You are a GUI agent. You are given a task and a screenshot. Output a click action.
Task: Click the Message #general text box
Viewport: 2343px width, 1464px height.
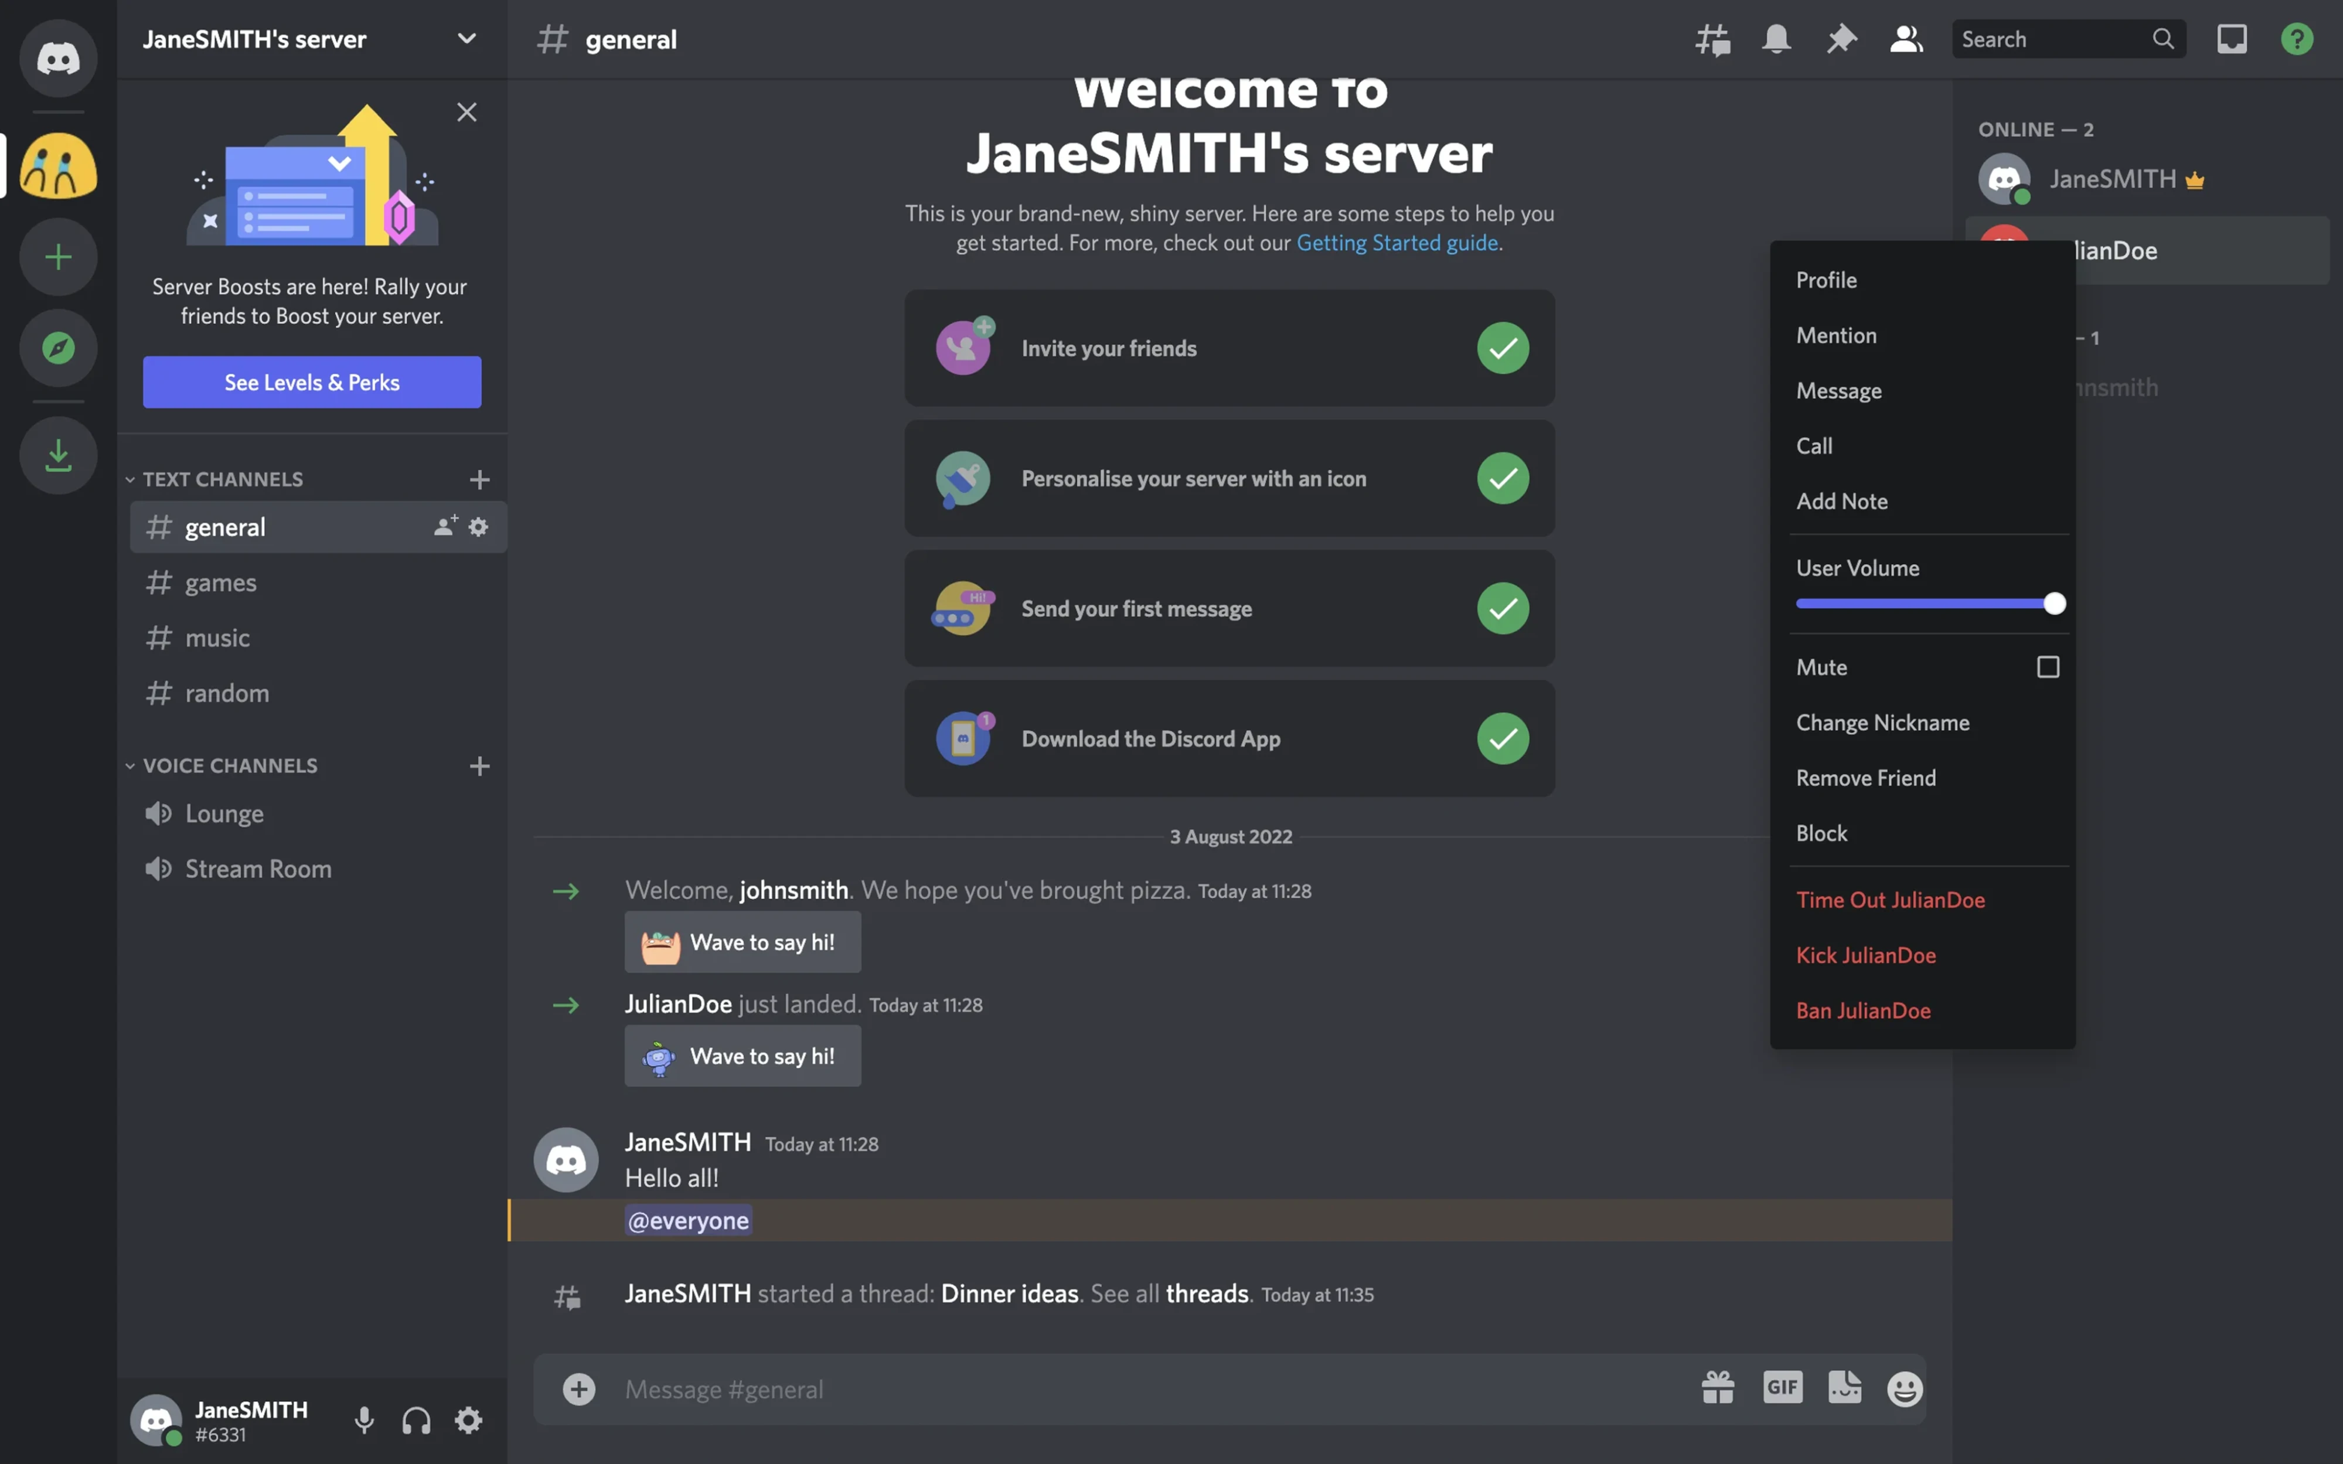(x=1152, y=1390)
